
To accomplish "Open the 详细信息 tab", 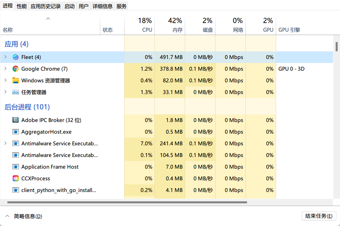I will (102, 6).
